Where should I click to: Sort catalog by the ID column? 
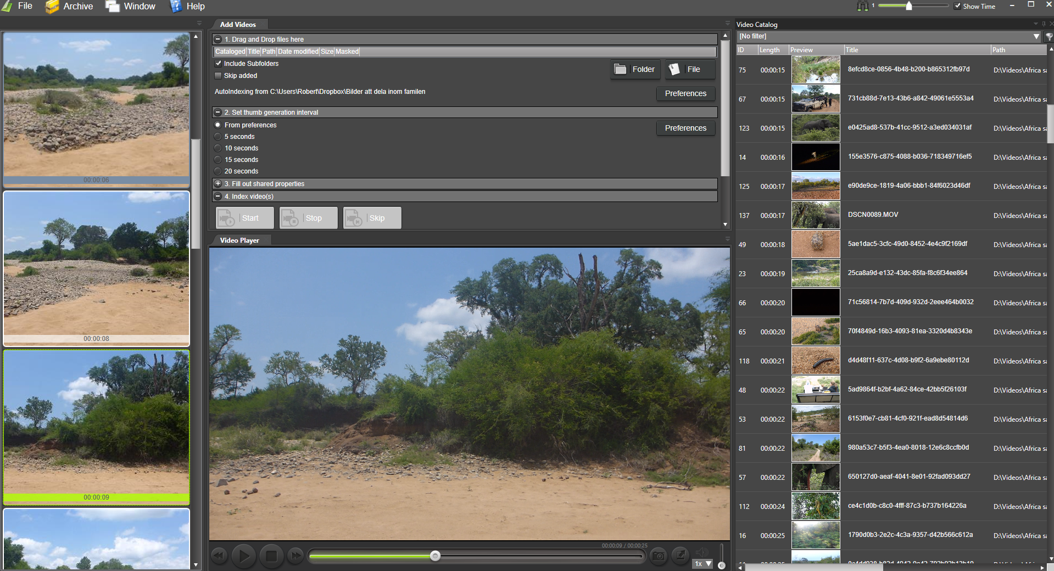747,49
